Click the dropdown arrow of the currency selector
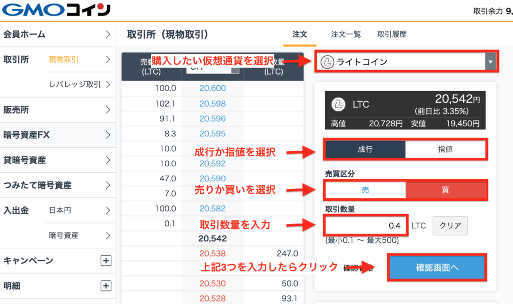The image size is (513, 304). click(x=490, y=62)
